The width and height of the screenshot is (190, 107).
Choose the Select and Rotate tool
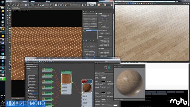[x=38, y=5]
